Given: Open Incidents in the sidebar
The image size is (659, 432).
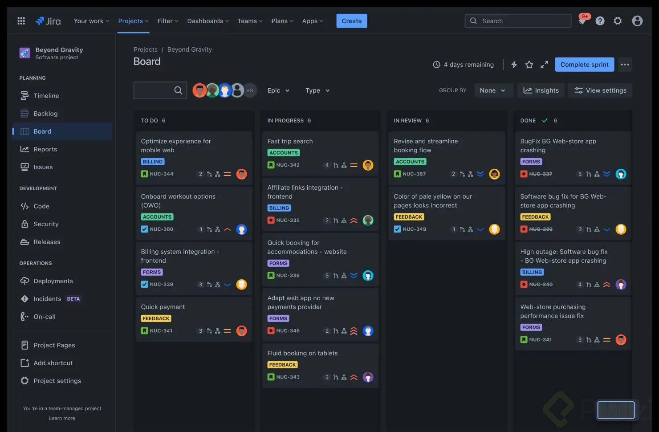Looking at the screenshot, I should coord(62,299).
